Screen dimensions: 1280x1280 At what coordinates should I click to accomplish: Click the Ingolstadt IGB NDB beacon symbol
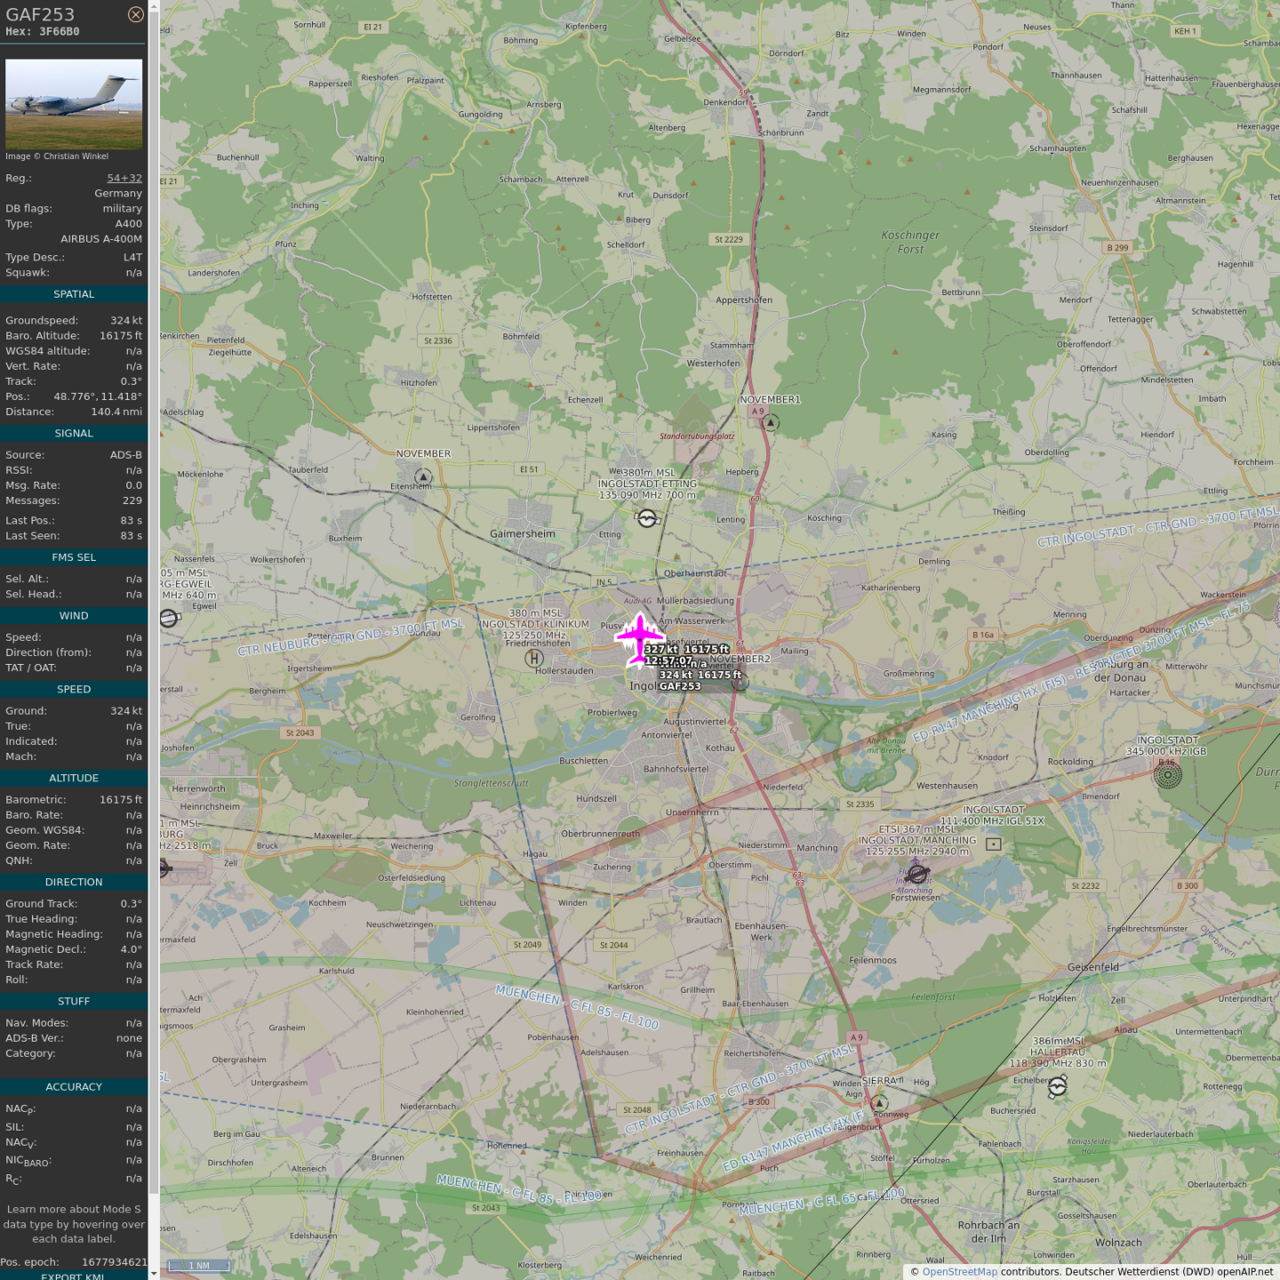(1167, 775)
